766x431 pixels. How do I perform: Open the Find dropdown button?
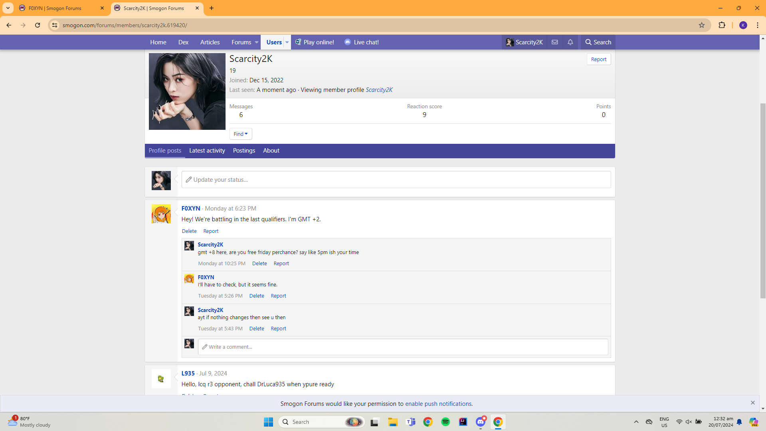240,134
